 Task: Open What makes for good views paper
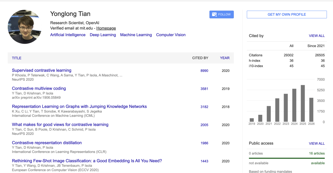[60, 124]
